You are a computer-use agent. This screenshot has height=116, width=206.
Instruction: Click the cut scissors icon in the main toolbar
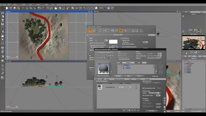point(23,8)
